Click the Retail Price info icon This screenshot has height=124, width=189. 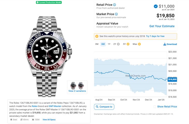coord(115,5)
